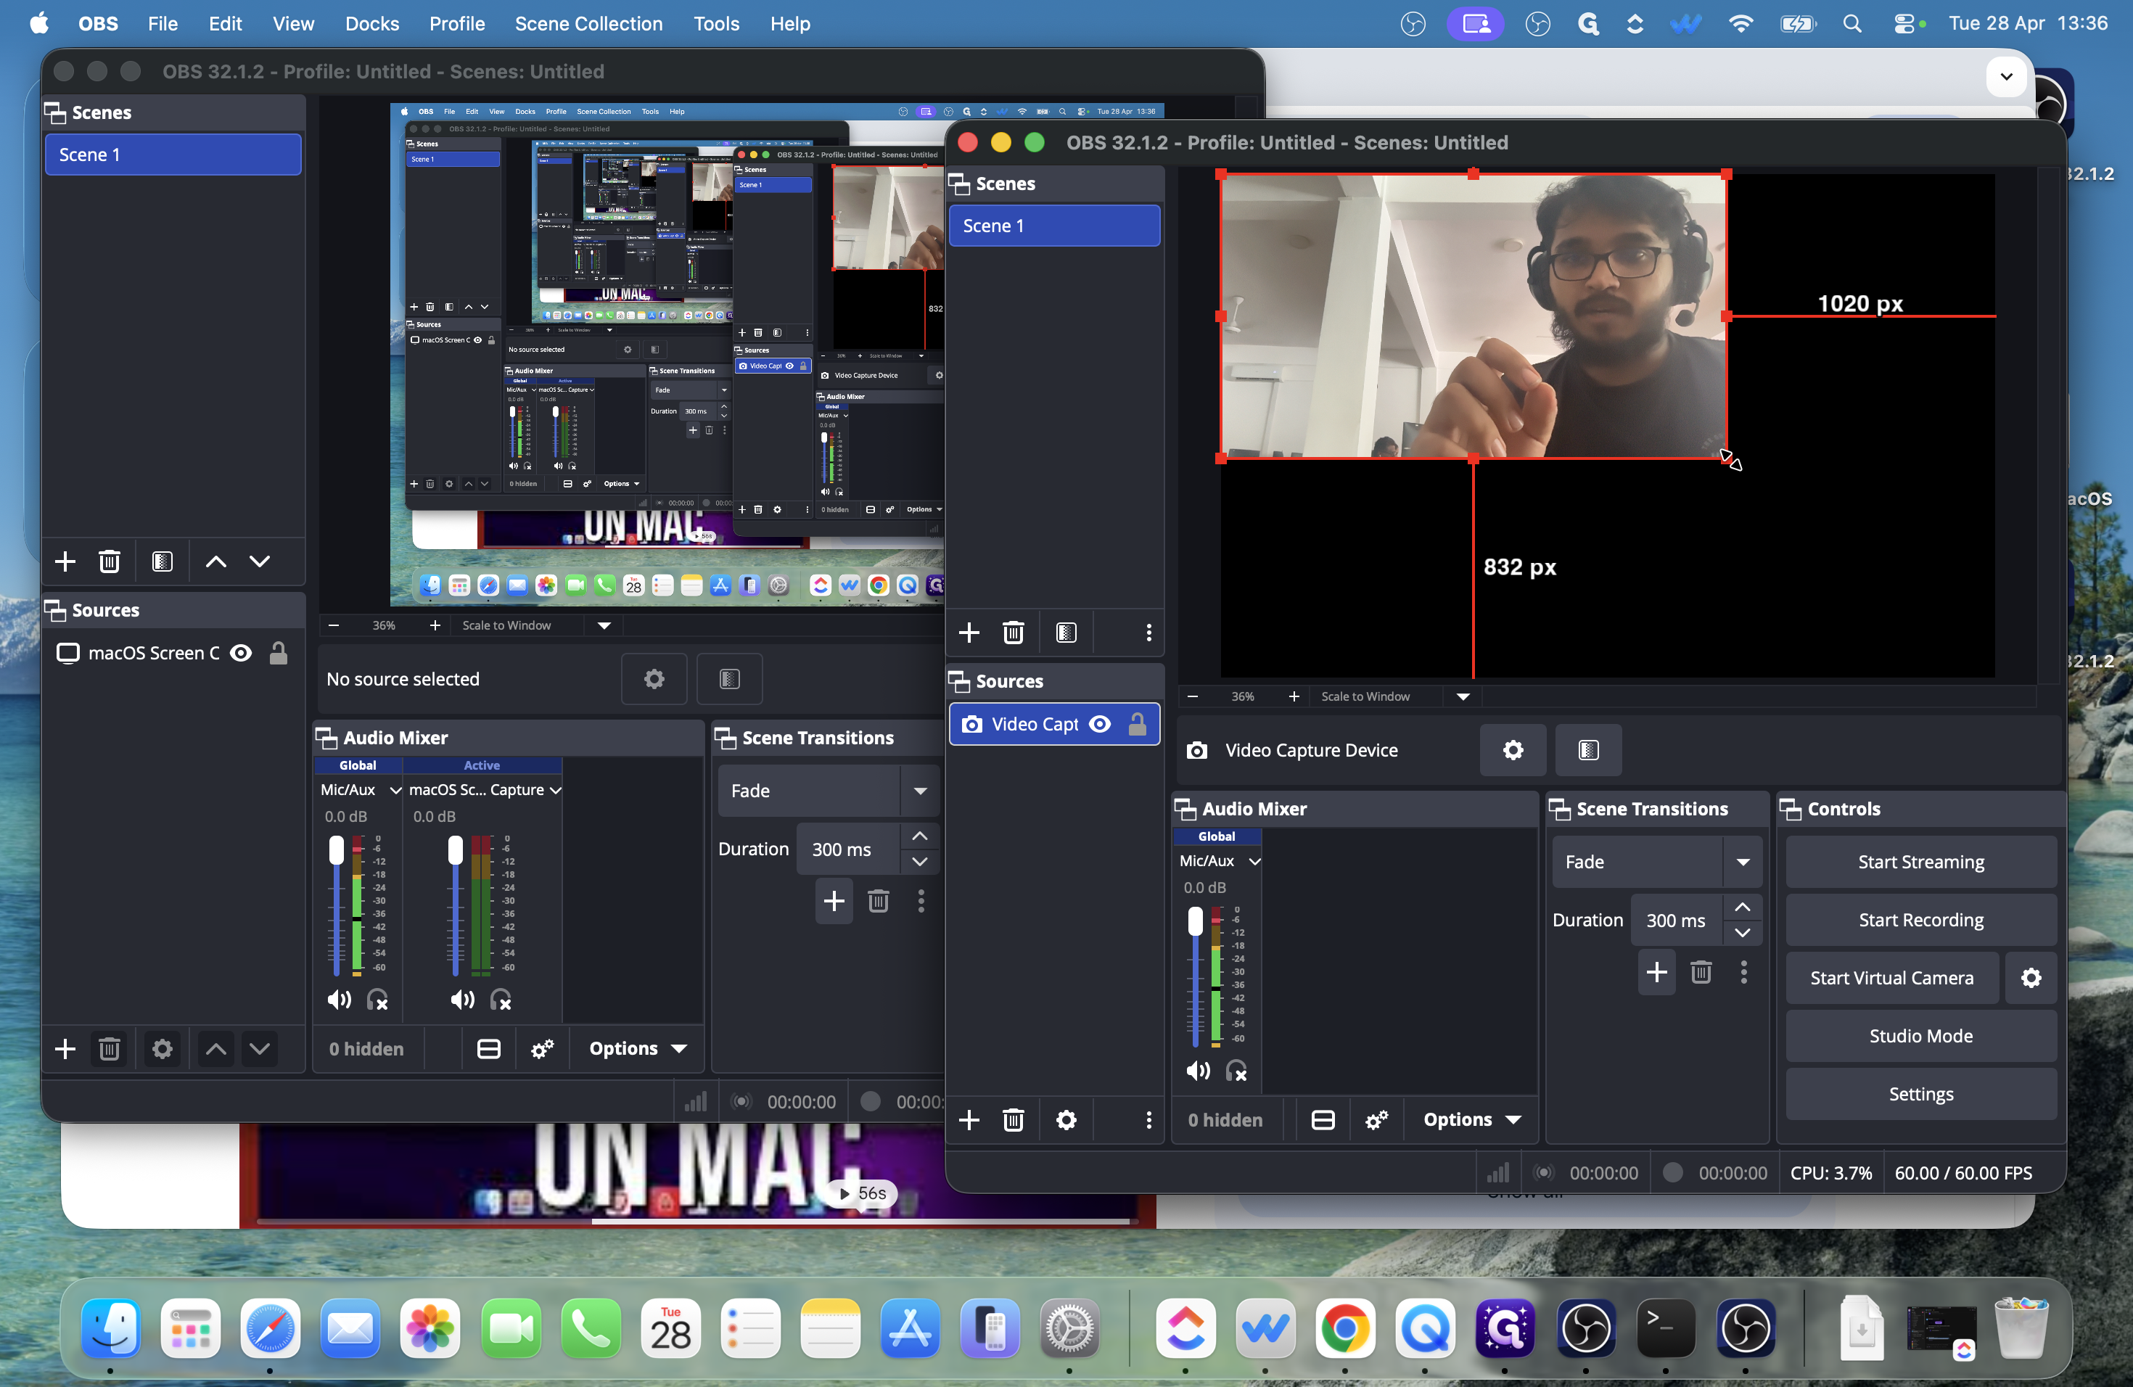This screenshot has height=1387, width=2133.
Task: Open transition properties menu in front window
Action: pyautogui.click(x=1744, y=972)
